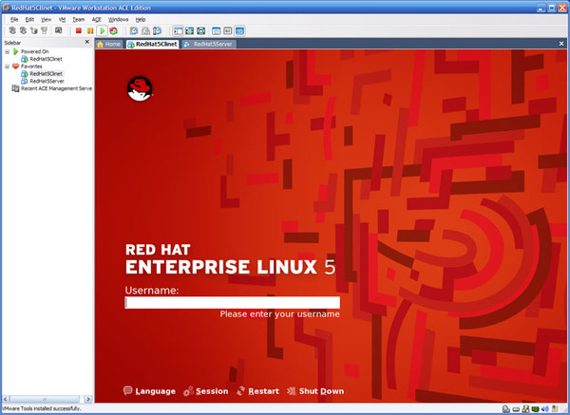Click the grayed funnel-shaped toolbar icon
The image size is (570, 415).
point(44,30)
